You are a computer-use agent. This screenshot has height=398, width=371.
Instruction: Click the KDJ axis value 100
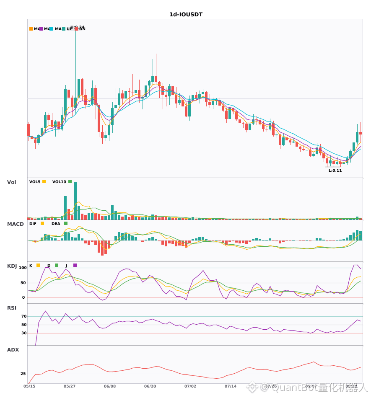23,268
